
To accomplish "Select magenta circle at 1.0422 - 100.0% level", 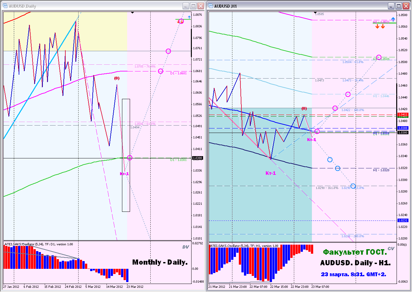I will tap(335, 108).
